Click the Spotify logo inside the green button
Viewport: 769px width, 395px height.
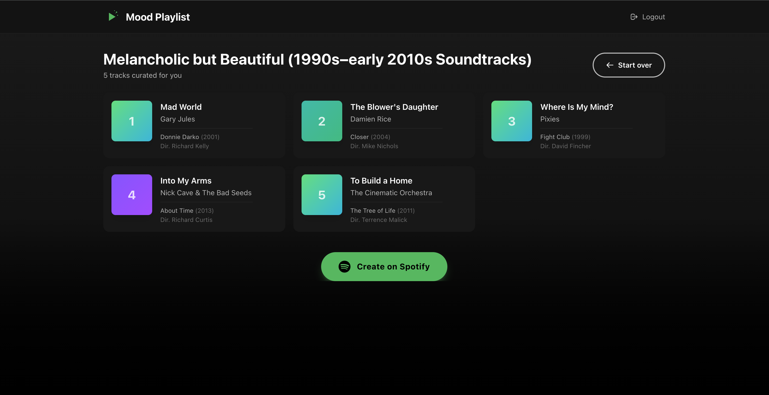345,267
